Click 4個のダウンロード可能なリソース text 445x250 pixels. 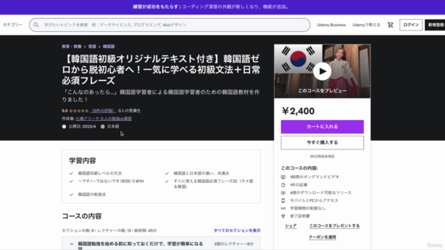[x=321, y=193]
